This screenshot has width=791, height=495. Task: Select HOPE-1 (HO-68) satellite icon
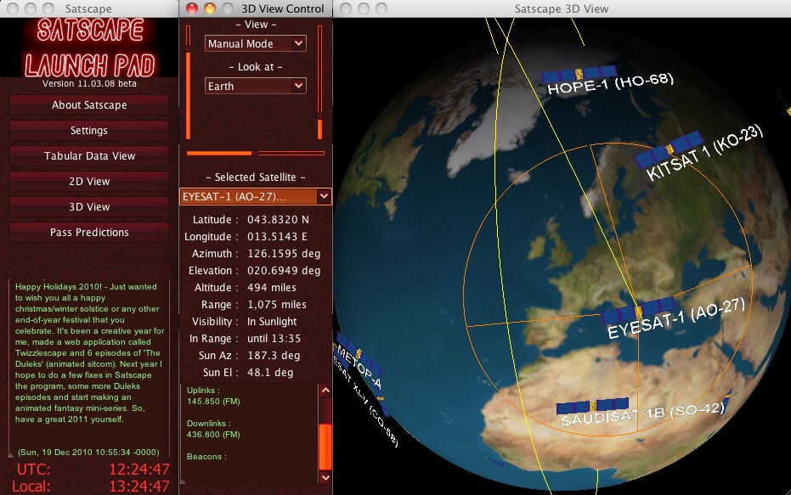tap(579, 75)
